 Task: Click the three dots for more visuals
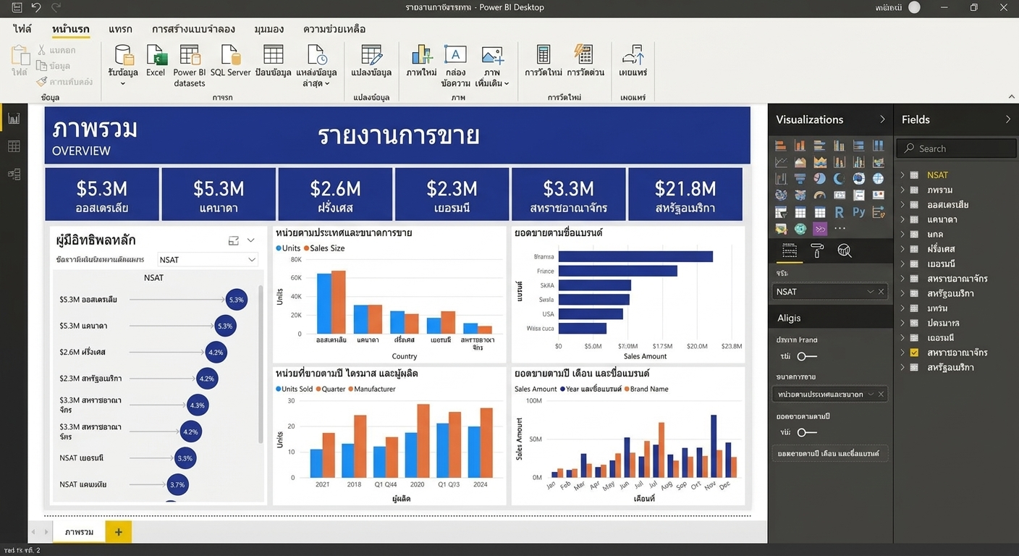[840, 229]
